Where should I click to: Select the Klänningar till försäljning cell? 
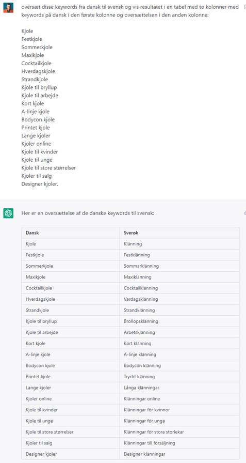click(x=179, y=443)
